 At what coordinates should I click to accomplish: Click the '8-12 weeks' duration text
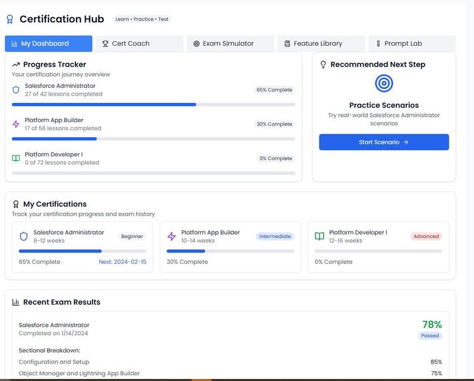[49, 241]
